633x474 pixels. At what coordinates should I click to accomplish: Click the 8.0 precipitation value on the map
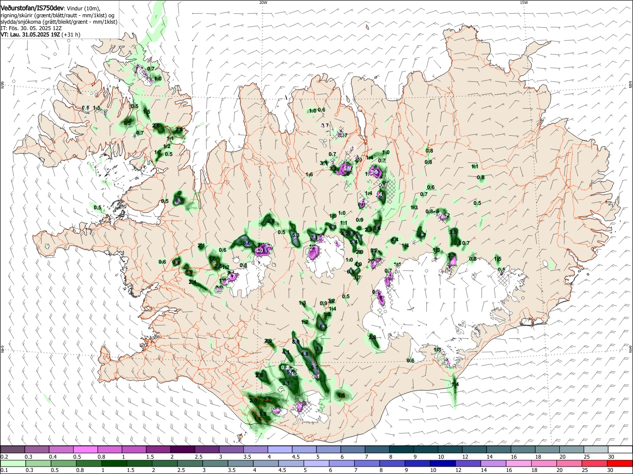coord(296,342)
